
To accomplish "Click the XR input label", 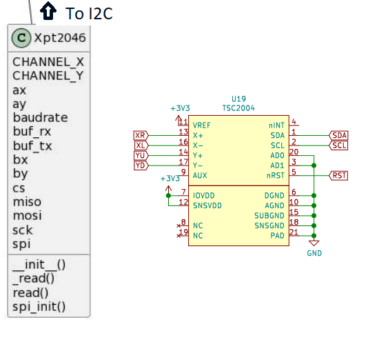I will click(x=141, y=136).
